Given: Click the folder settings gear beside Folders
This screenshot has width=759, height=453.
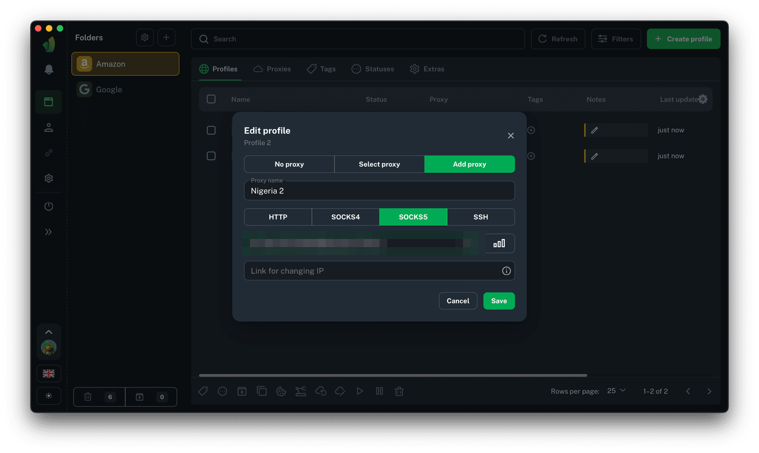Looking at the screenshot, I should tap(145, 37).
